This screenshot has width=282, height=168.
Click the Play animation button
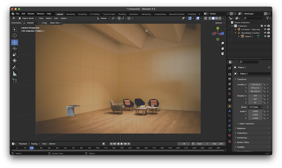pos(122,144)
